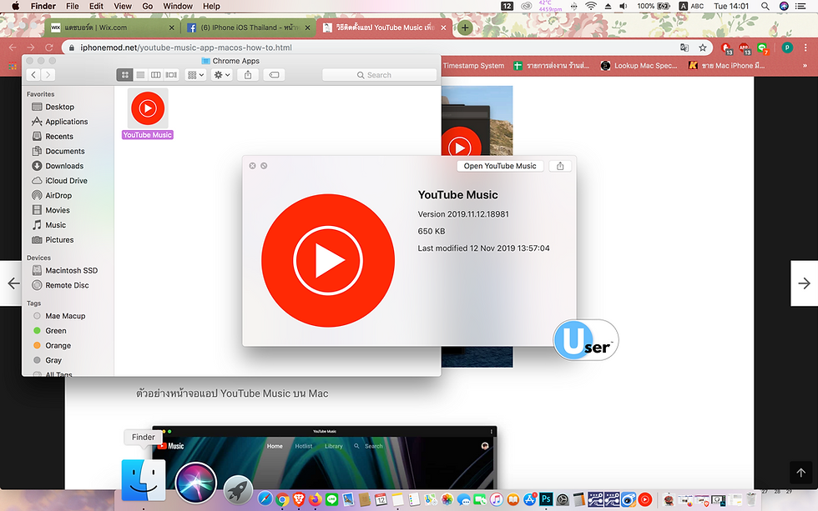The image size is (818, 511).
Task: Open the View menu in menu bar
Action: tap(123, 6)
